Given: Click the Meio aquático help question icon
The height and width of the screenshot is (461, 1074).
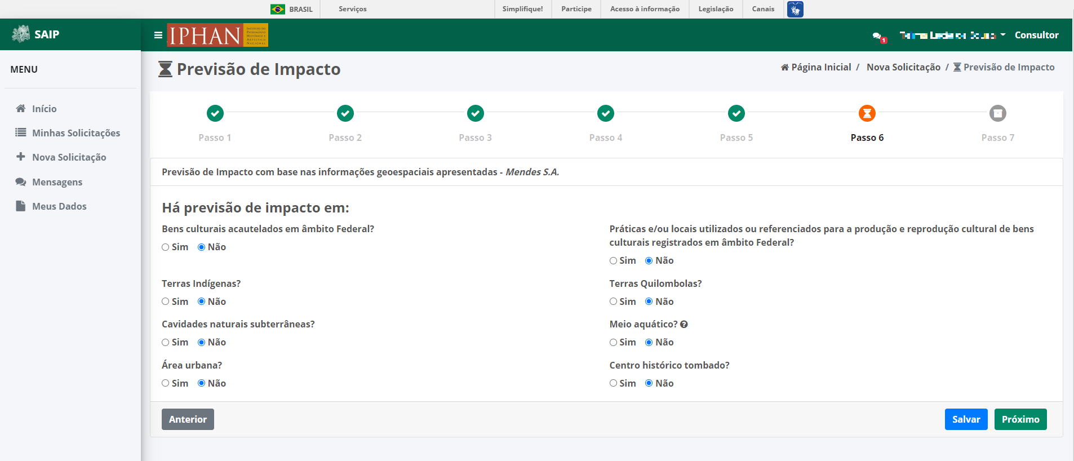Looking at the screenshot, I should click(x=684, y=324).
